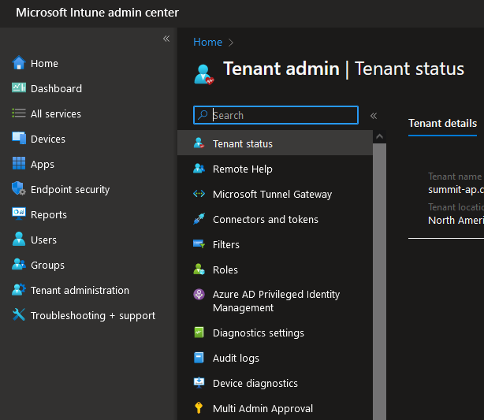This screenshot has height=420, width=484.
Task: Click the Microsoft Intune admin center title
Action: point(97,13)
